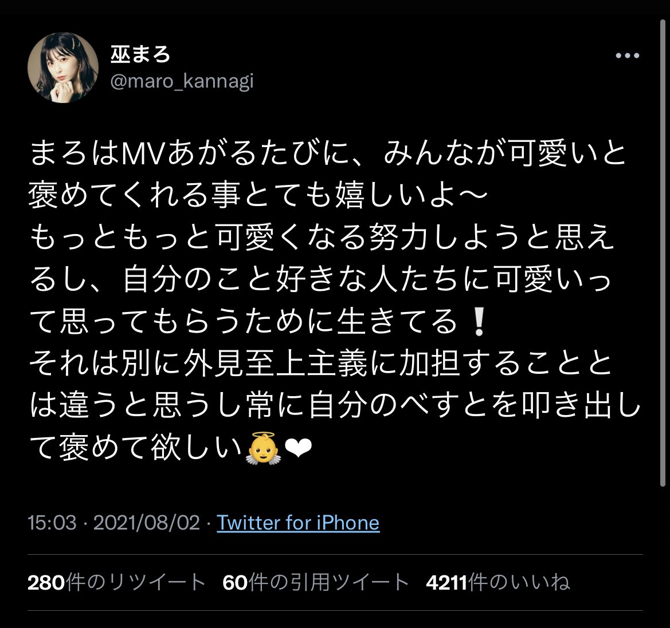Click the 巫まろ profile avatar photo
The image size is (670, 628).
[x=63, y=68]
